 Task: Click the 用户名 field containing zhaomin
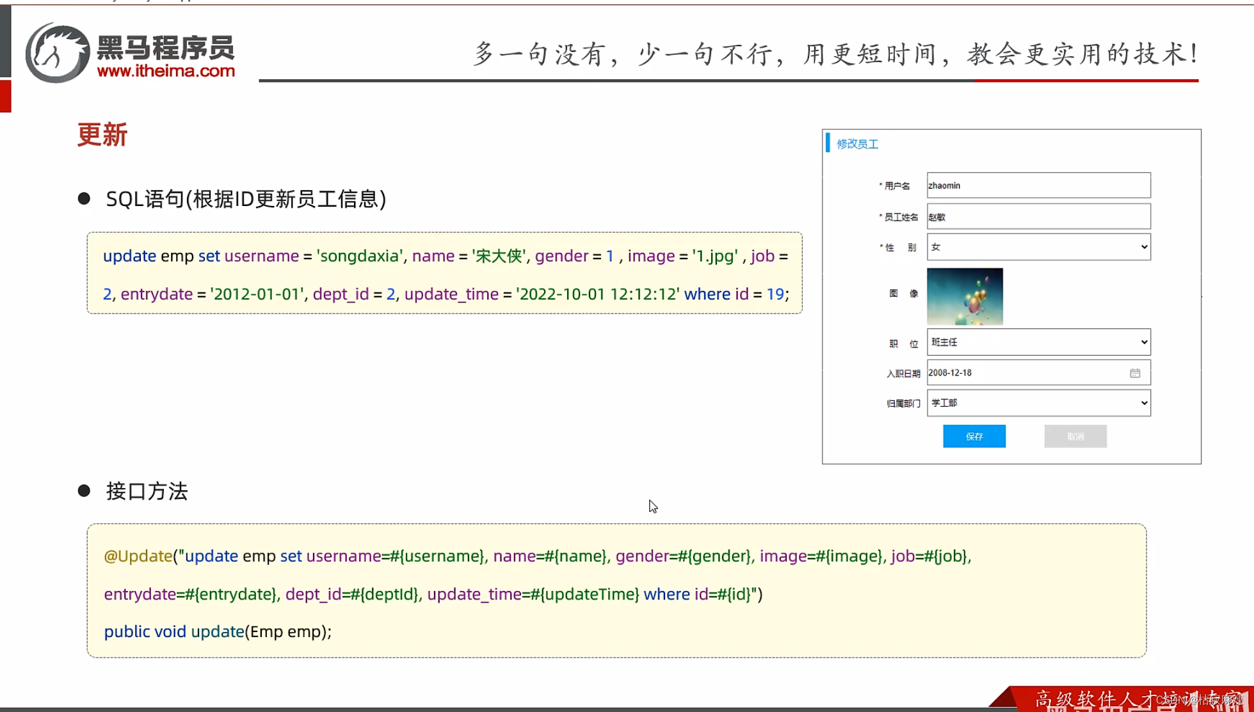(1038, 186)
